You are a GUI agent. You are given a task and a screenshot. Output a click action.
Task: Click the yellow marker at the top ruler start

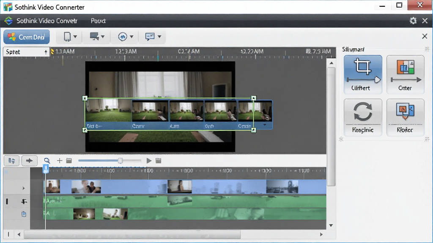point(52,51)
